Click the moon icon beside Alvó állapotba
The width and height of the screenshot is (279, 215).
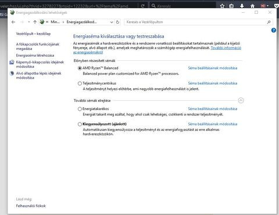point(12,74)
